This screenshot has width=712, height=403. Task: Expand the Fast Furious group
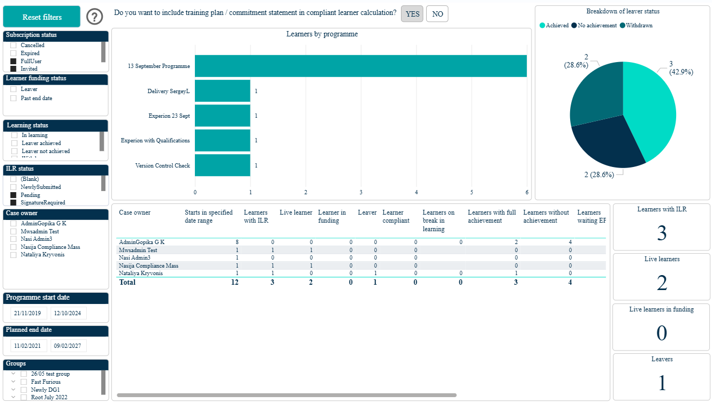coord(13,382)
